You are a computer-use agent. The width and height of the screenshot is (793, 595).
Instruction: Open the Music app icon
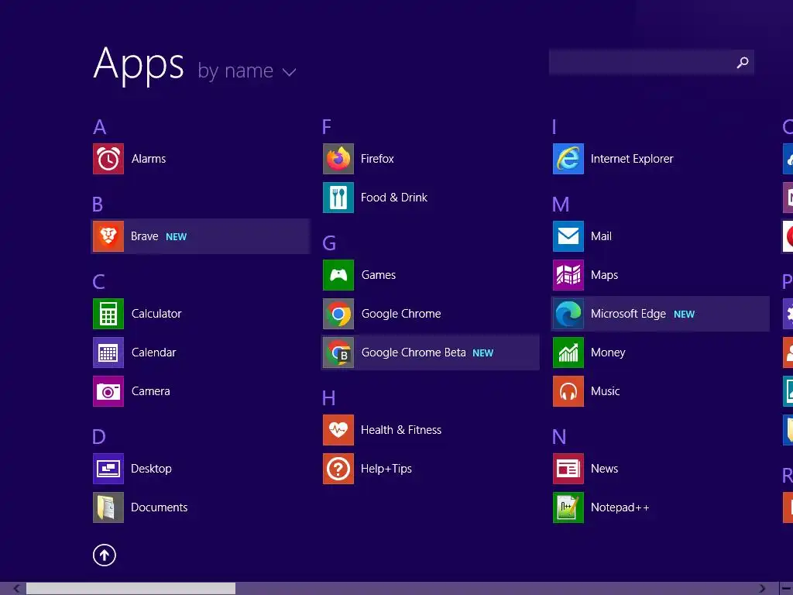[568, 391]
